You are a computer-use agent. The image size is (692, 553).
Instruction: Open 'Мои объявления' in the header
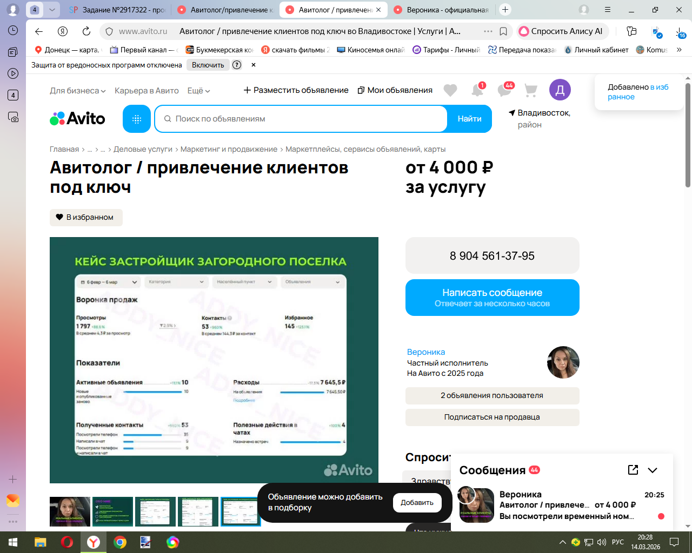(395, 90)
